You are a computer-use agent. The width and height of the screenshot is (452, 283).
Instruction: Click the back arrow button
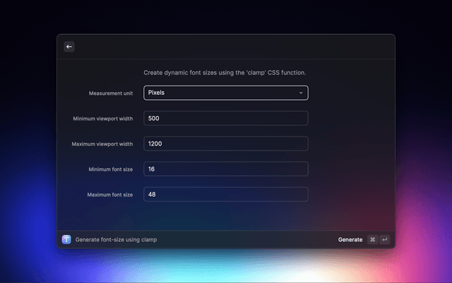coord(69,47)
